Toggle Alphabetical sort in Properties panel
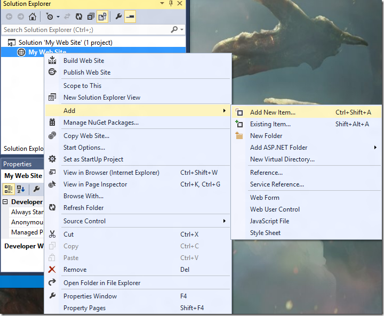 click(21, 189)
